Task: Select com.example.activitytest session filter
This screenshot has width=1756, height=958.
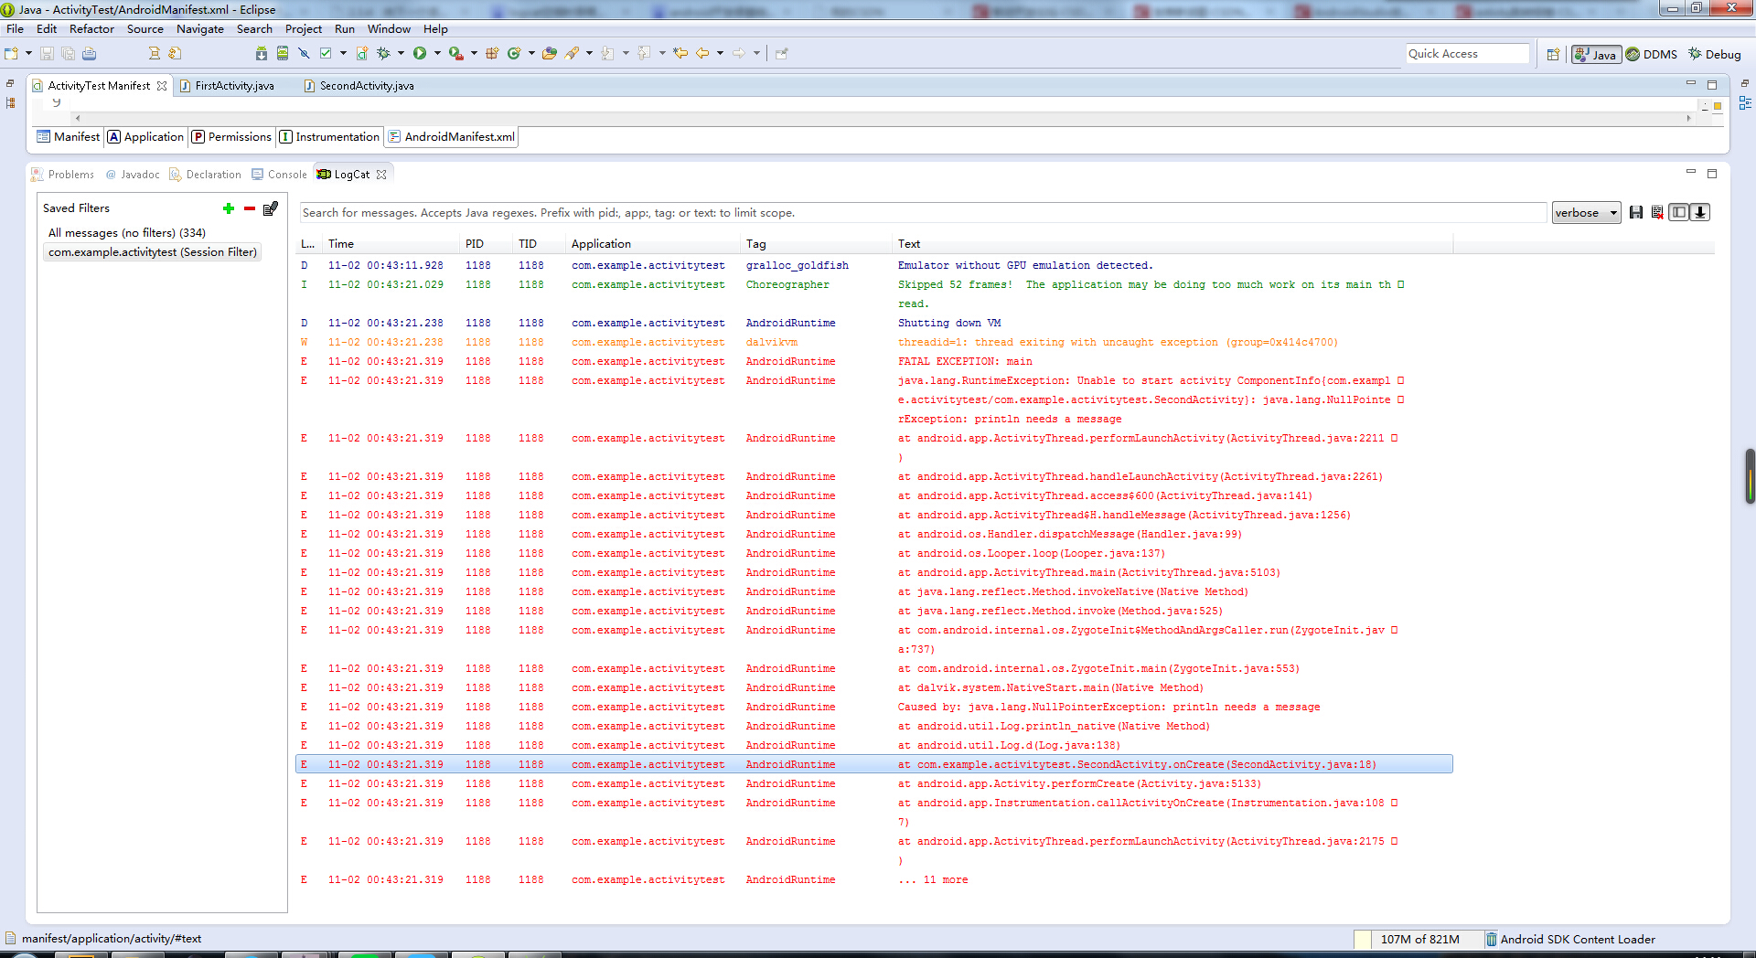Action: click(x=152, y=252)
